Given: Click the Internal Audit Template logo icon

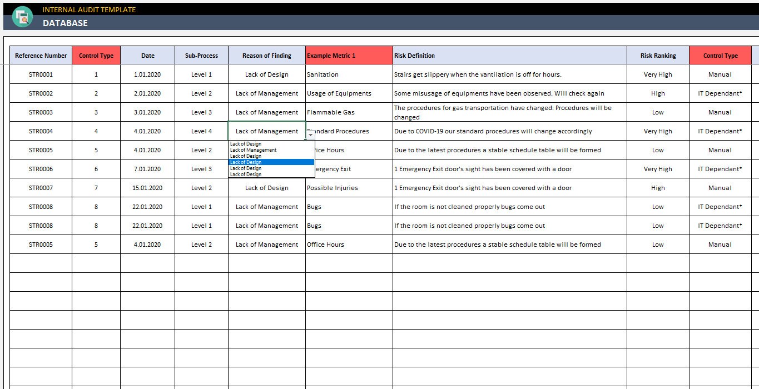Looking at the screenshot, I should (x=23, y=17).
